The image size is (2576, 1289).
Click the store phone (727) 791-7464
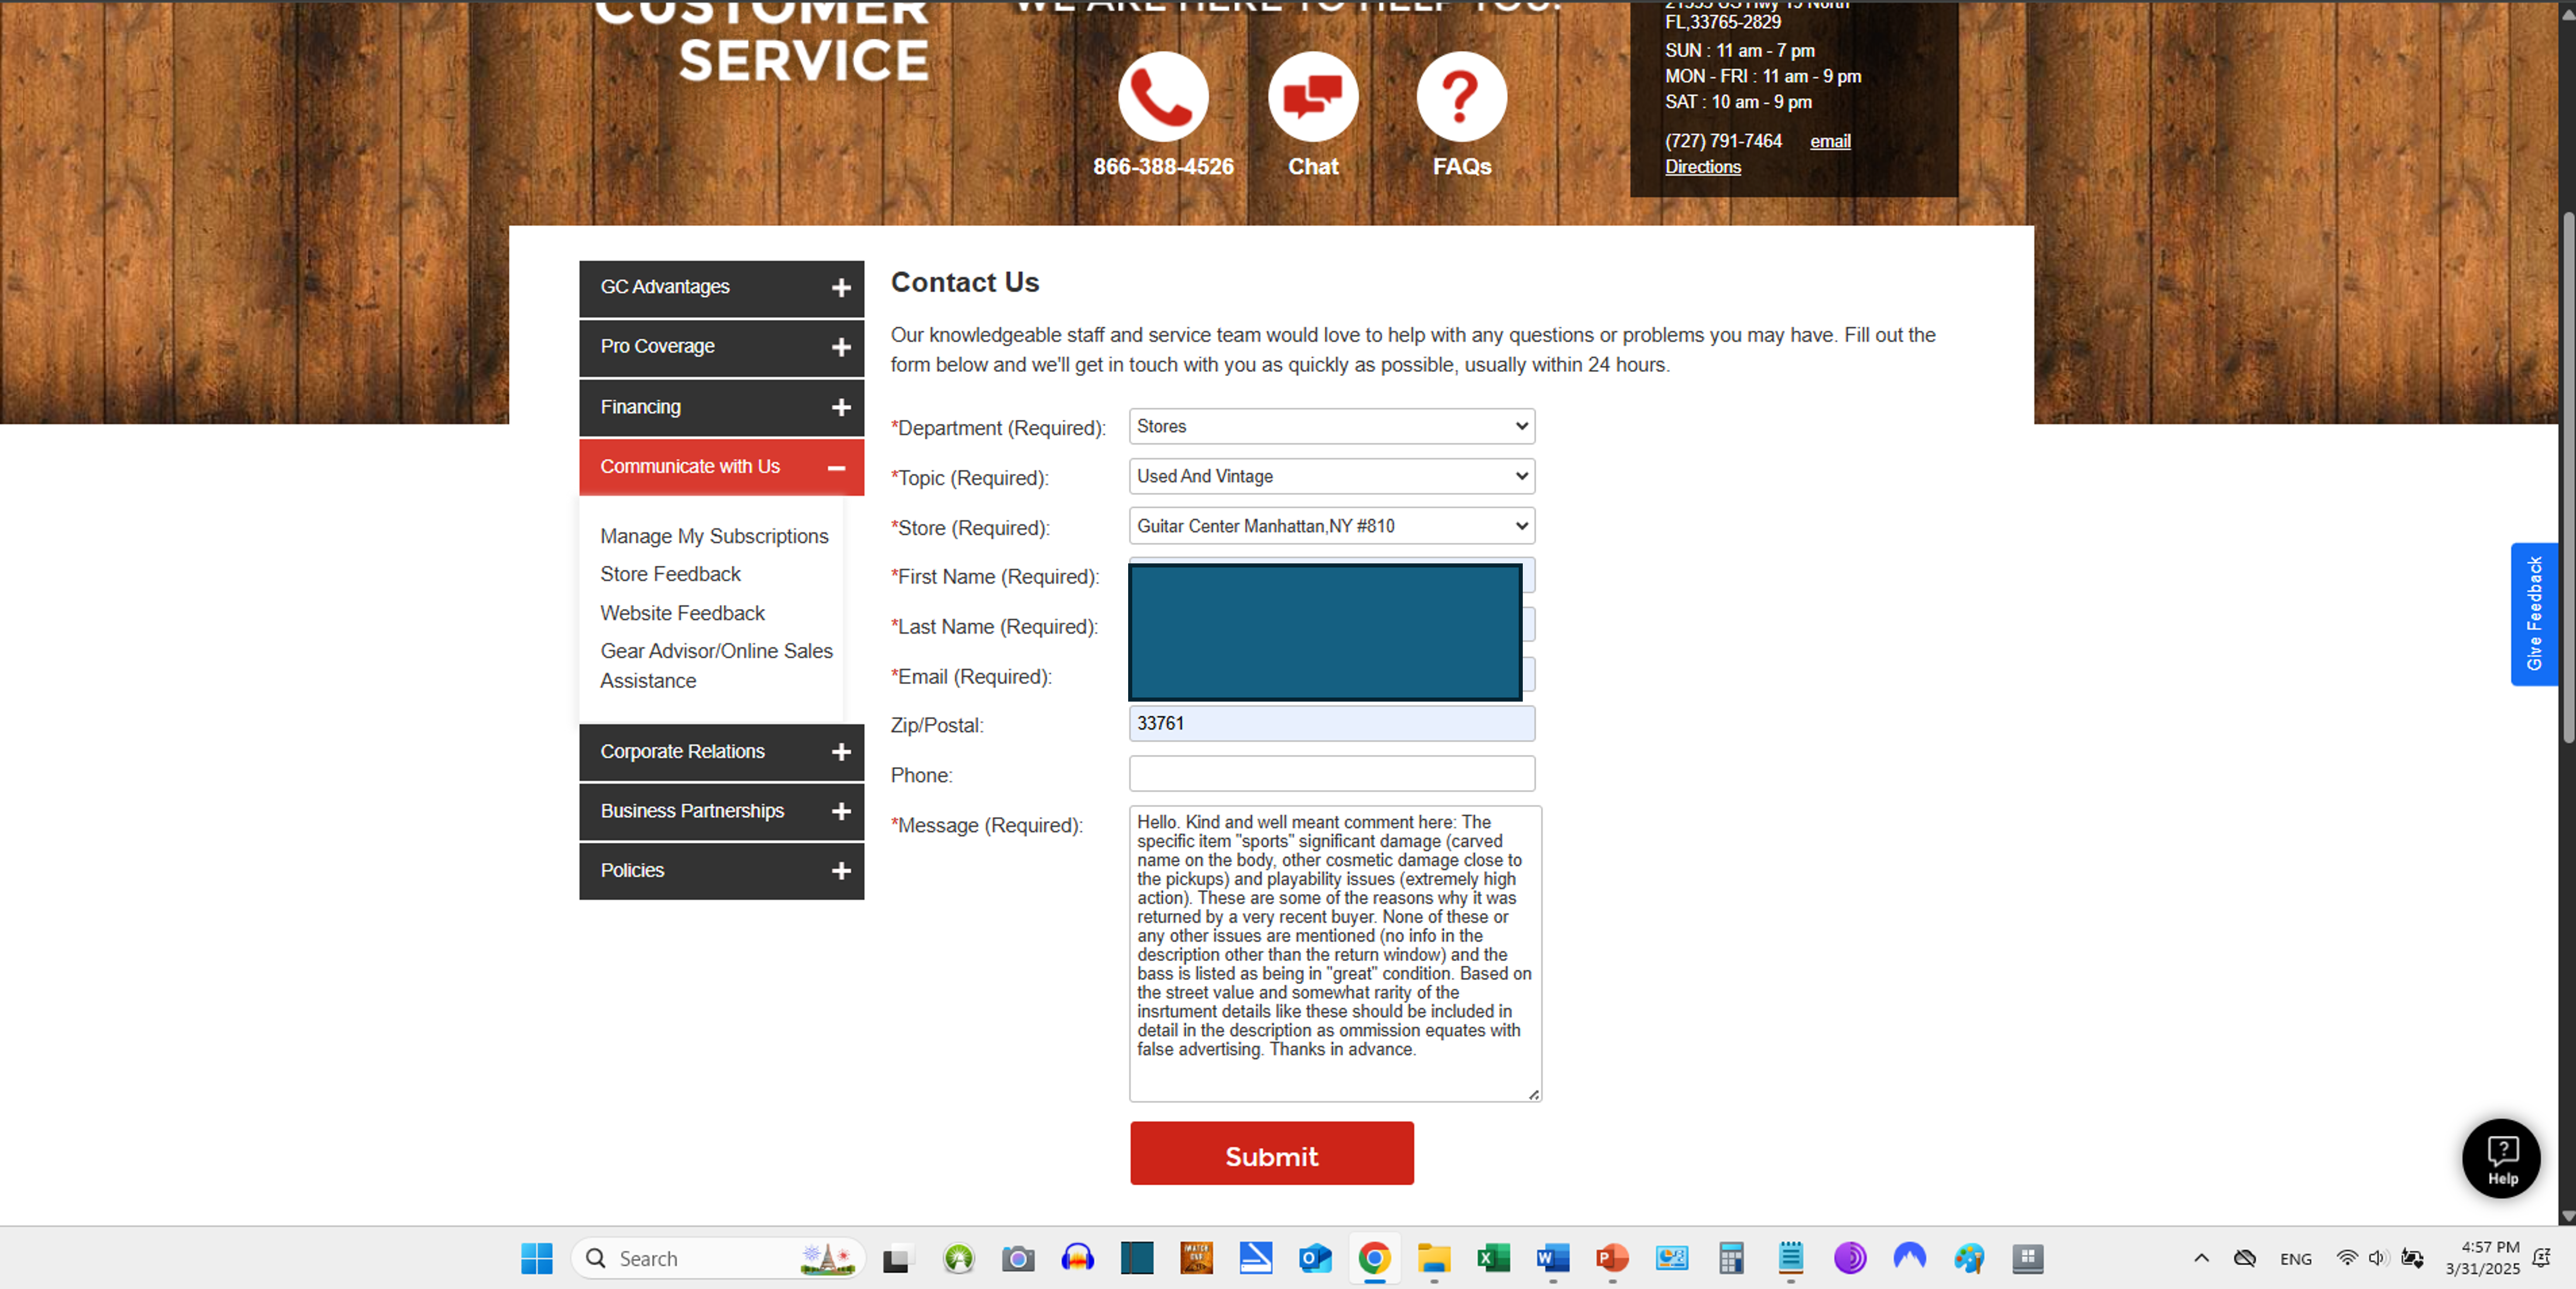point(1723,142)
